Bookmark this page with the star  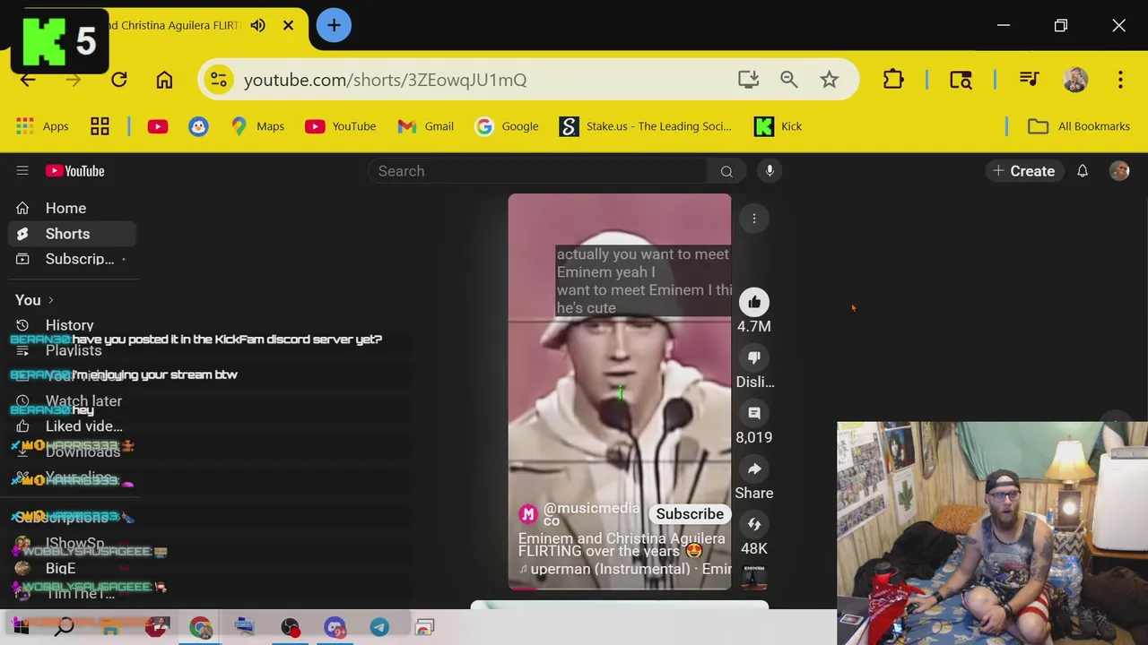pyautogui.click(x=830, y=80)
